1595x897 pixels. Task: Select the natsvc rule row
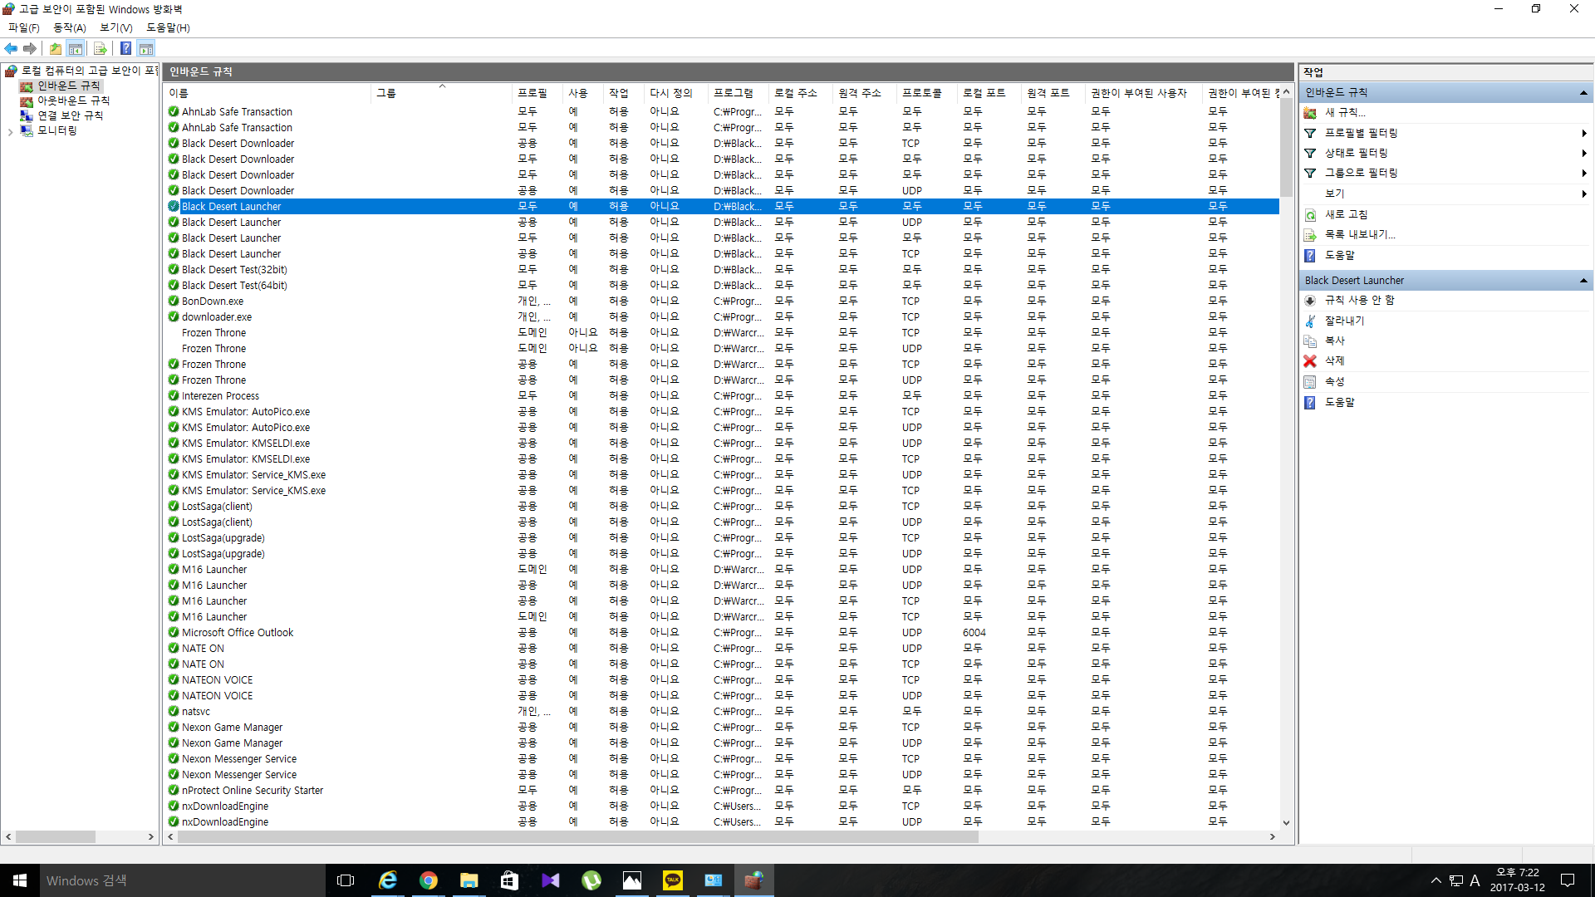721,712
